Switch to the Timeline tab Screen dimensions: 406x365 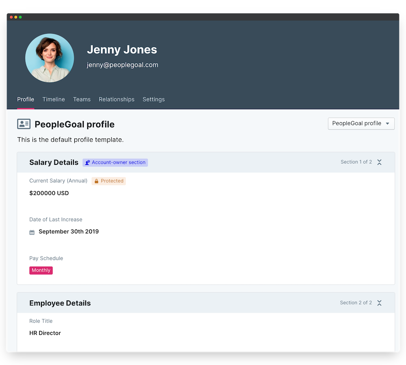54,99
